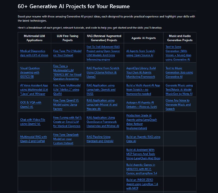Open Fine Tune Qwen2 VL using Llama Factory
Screen dimensions: 218x193
tap(66, 105)
